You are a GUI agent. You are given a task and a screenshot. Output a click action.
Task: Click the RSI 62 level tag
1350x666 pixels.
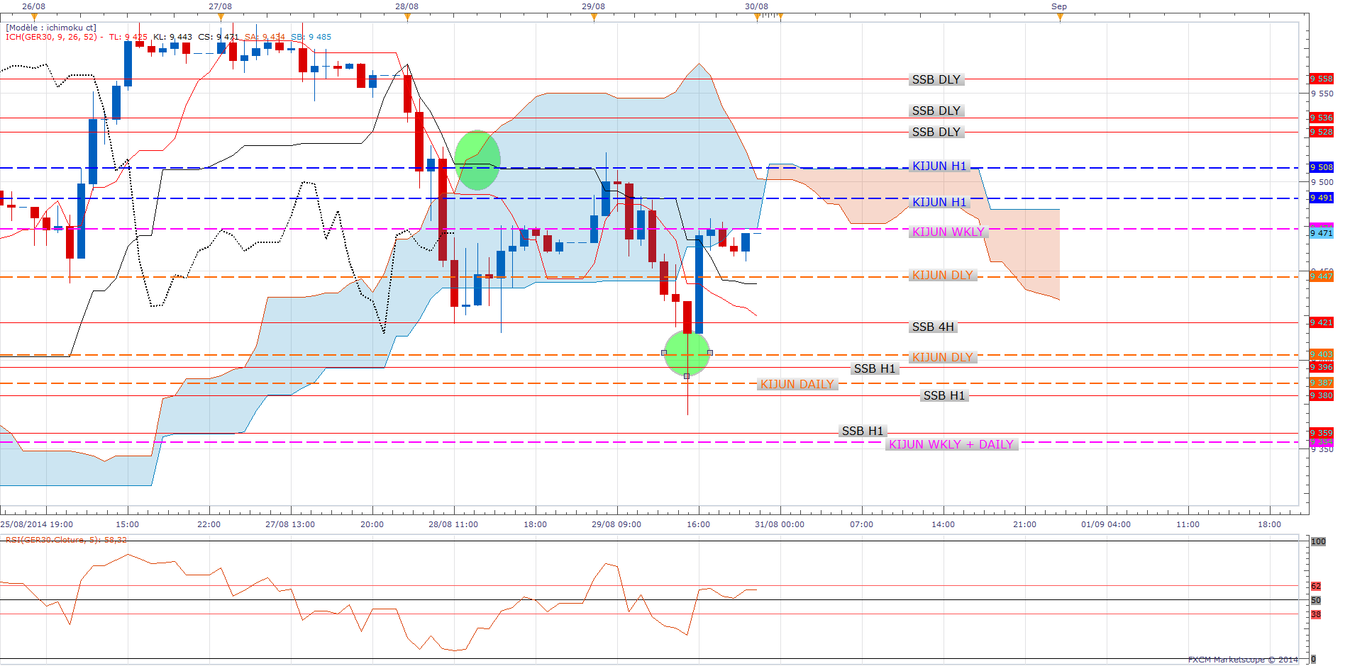[1316, 586]
